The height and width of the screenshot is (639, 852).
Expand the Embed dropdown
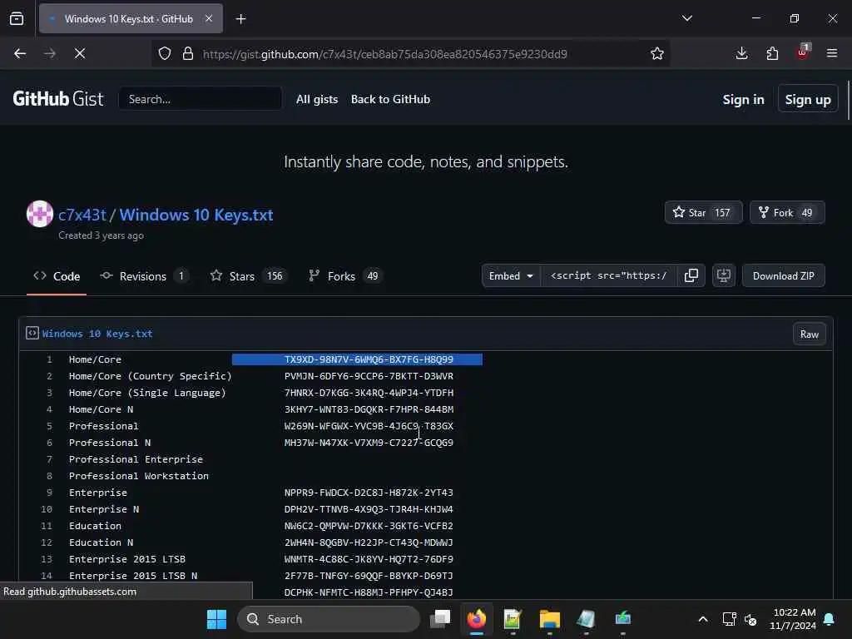511,276
